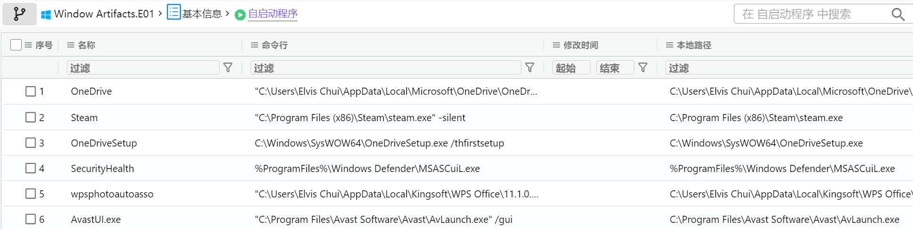Image resolution: width=913 pixels, height=229 pixels.
Task: Open the 命令行 column header menu
Action: tap(255, 45)
